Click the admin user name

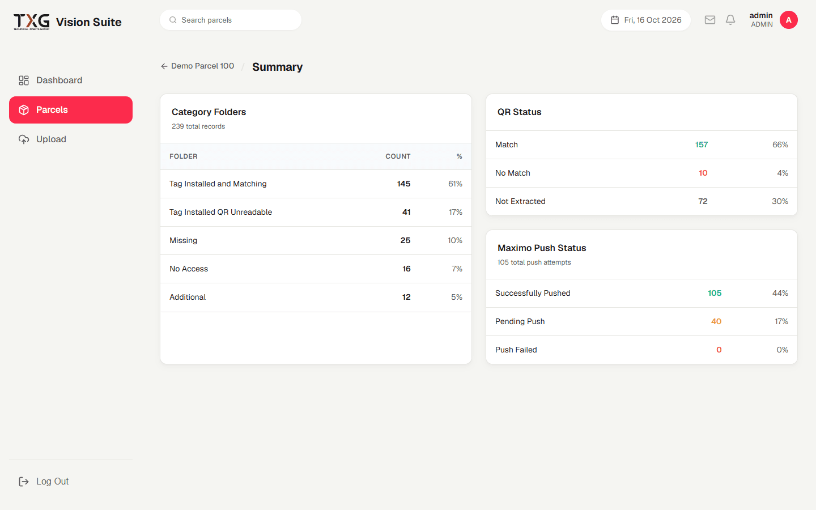tap(761, 16)
